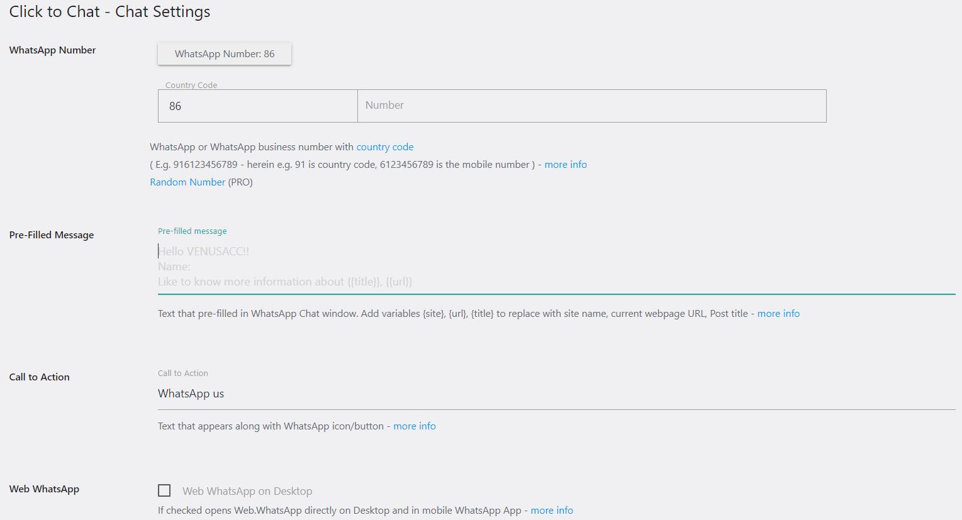
Task: Click the WhatsApp Number: 86 button
Action: pos(224,54)
